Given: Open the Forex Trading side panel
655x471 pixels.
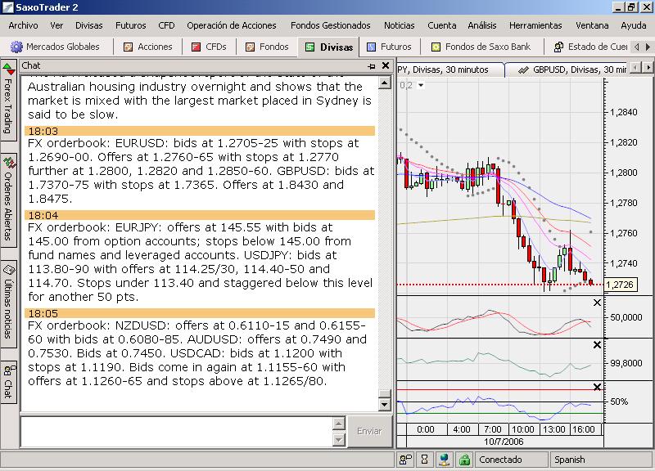Looking at the screenshot, I should pos(8,100).
